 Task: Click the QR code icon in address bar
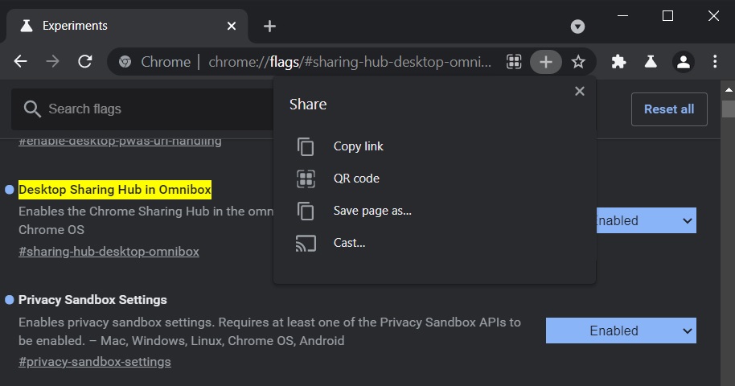coord(515,62)
